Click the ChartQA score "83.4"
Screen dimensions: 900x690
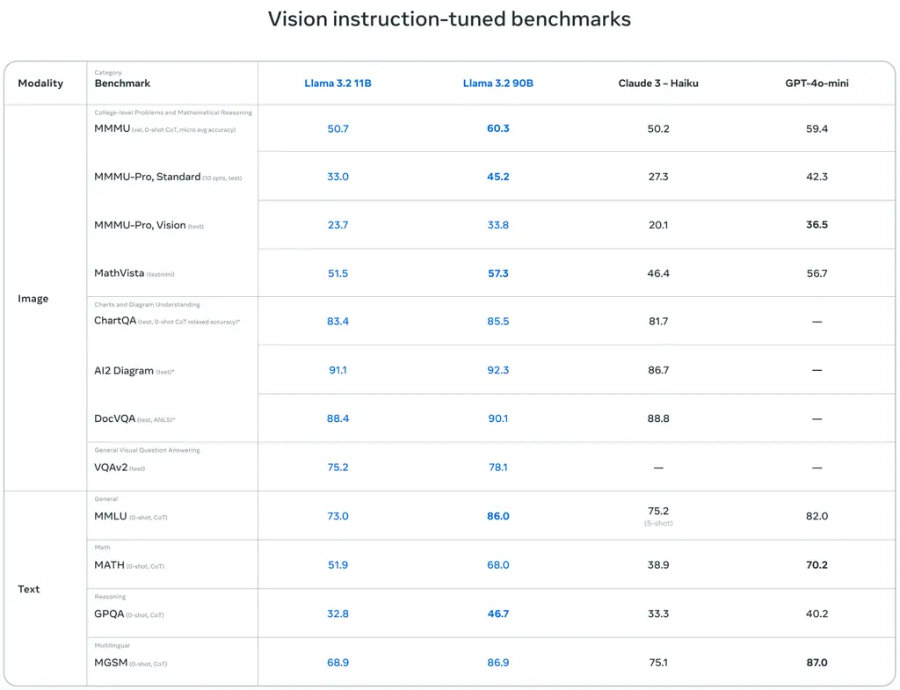click(x=338, y=322)
